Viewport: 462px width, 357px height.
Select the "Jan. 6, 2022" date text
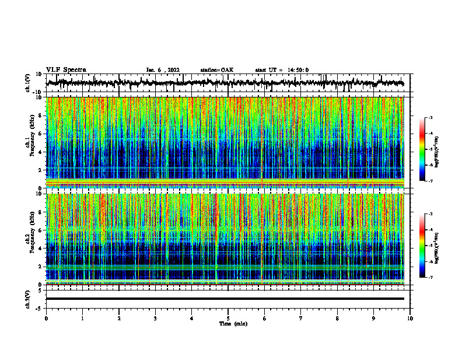163,70
